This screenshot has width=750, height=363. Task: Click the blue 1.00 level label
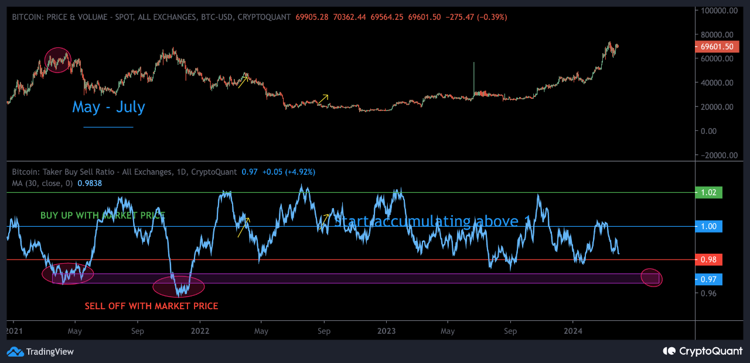[x=708, y=226]
